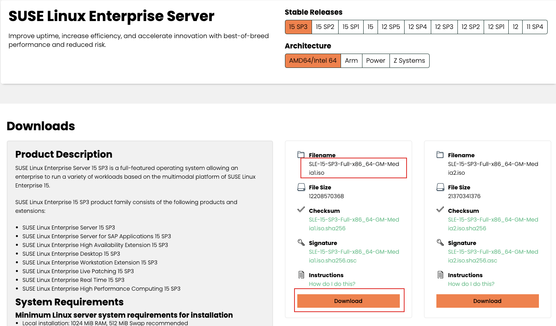Click the Media2.iso filename text
This screenshot has width=556, height=326.
pyautogui.click(x=493, y=168)
